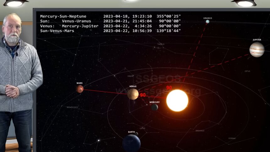This screenshot has height=152, width=270.
Task: Select the Uranus planet dot
Action: (x=208, y=22)
